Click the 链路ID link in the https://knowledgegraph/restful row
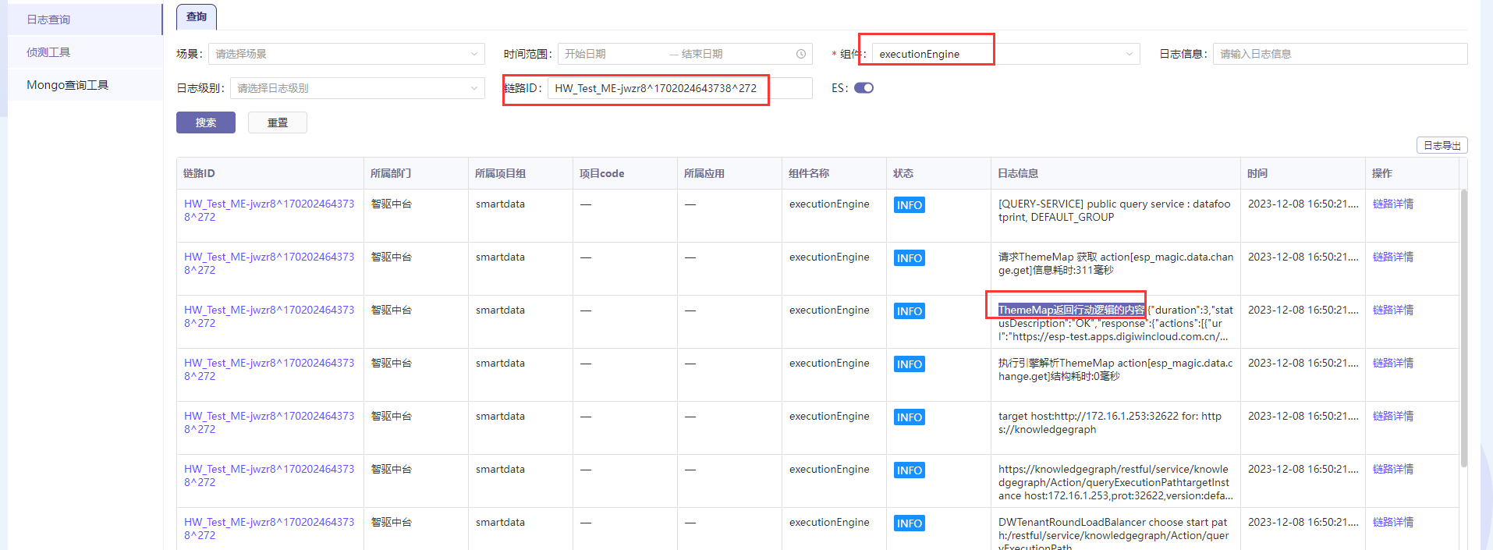The height and width of the screenshot is (550, 1493). click(269, 476)
